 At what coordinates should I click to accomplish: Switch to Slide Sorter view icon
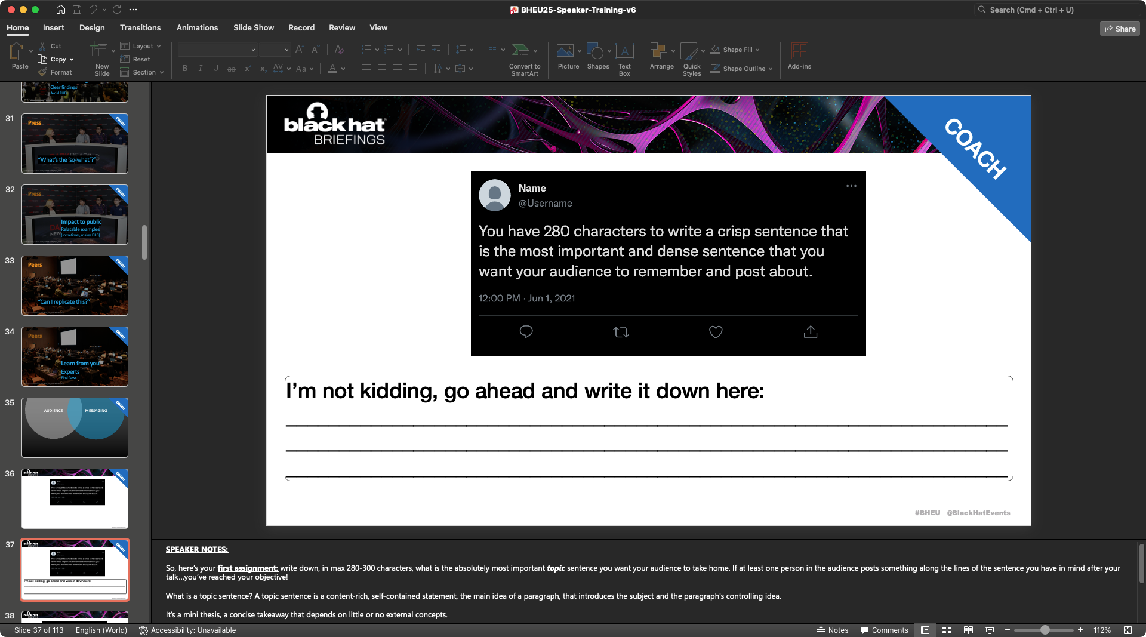[x=947, y=630]
